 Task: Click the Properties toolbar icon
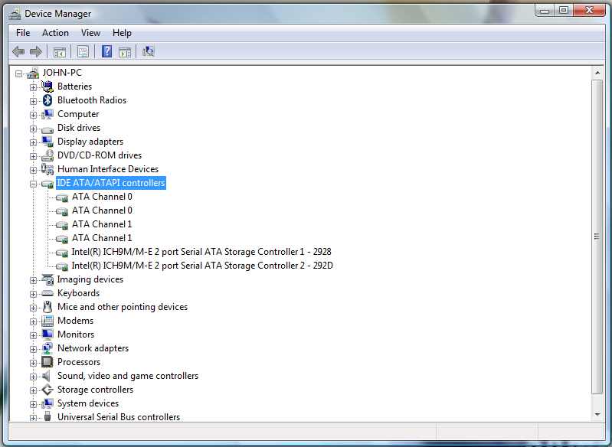[x=83, y=51]
